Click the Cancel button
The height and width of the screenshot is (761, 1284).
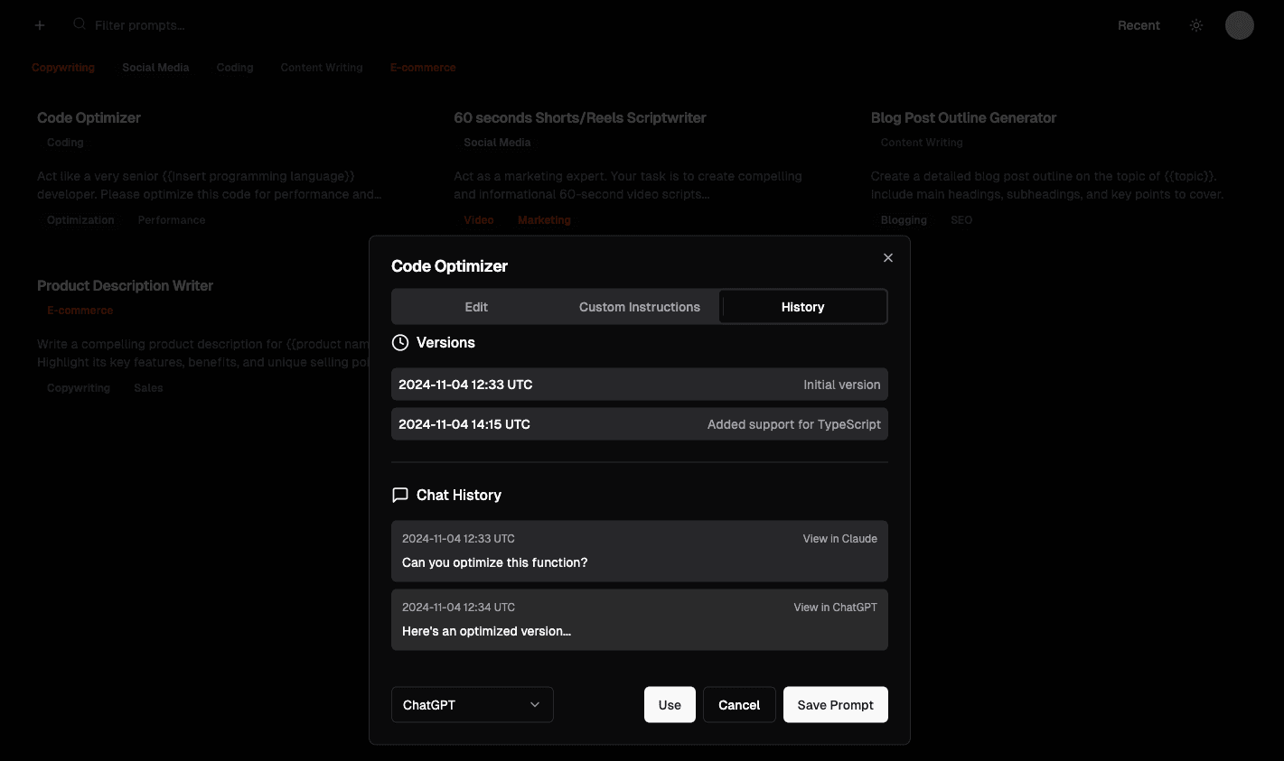pyautogui.click(x=738, y=705)
